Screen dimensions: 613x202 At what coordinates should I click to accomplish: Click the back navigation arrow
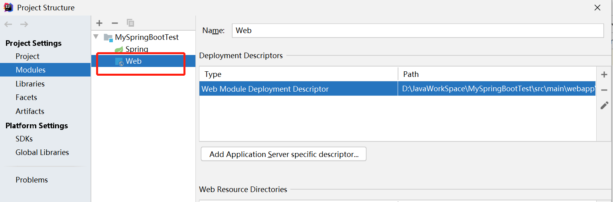click(8, 24)
